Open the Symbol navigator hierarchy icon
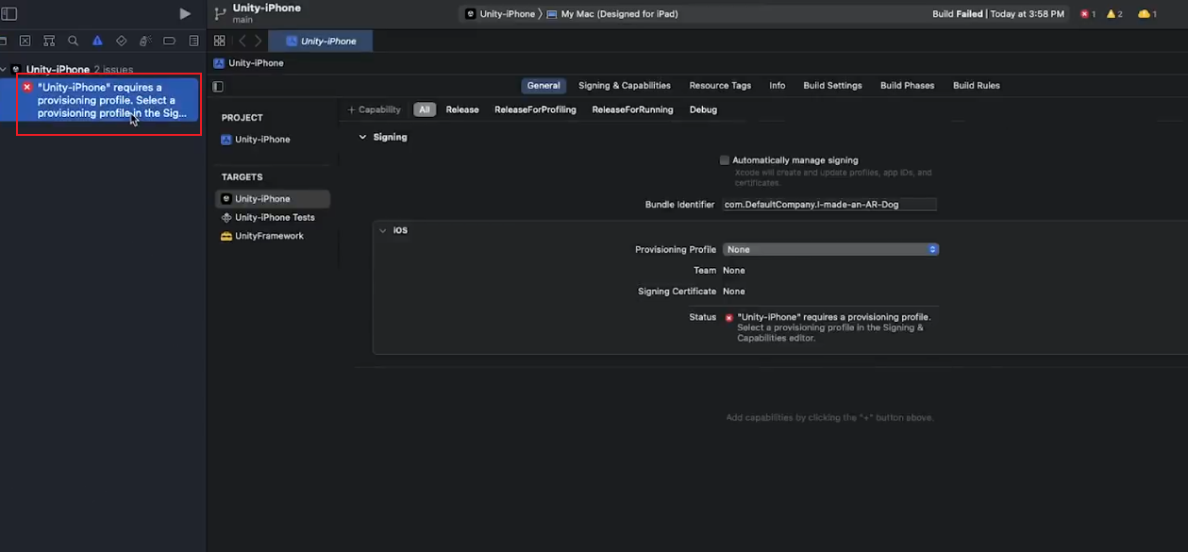 [49, 41]
